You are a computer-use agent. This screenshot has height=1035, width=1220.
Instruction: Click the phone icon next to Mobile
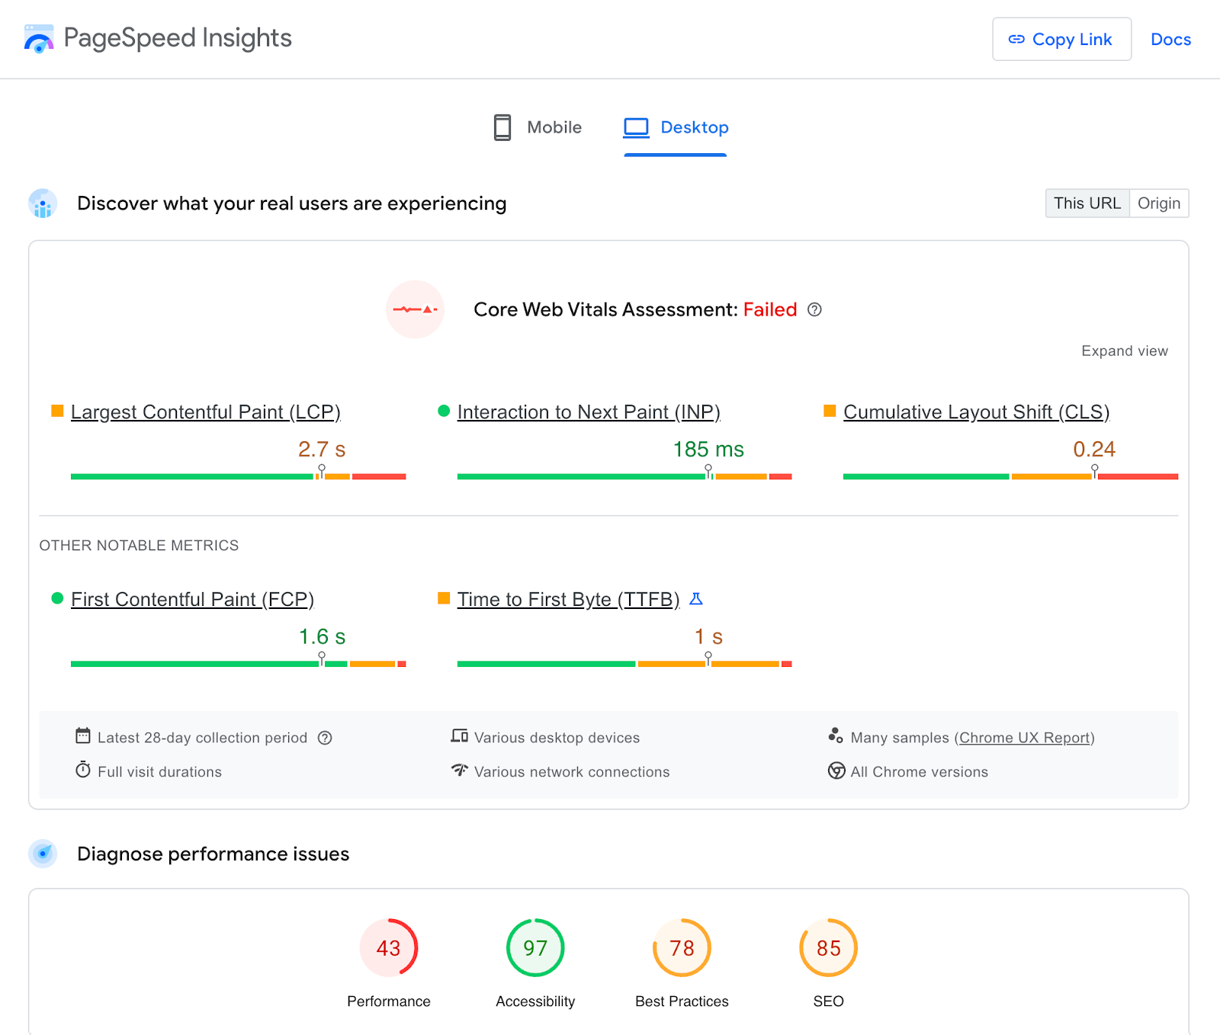coord(502,127)
